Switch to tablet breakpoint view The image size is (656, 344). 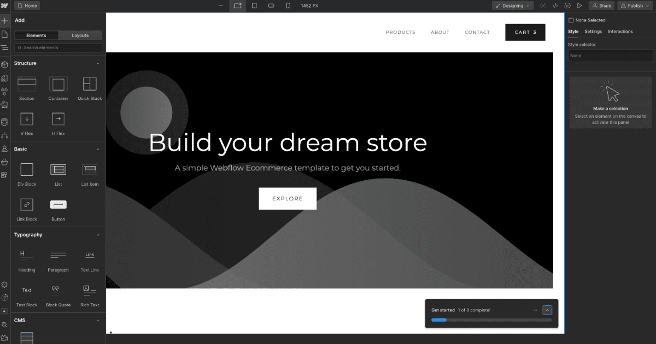(x=254, y=5)
